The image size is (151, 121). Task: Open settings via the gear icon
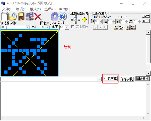pos(55,16)
